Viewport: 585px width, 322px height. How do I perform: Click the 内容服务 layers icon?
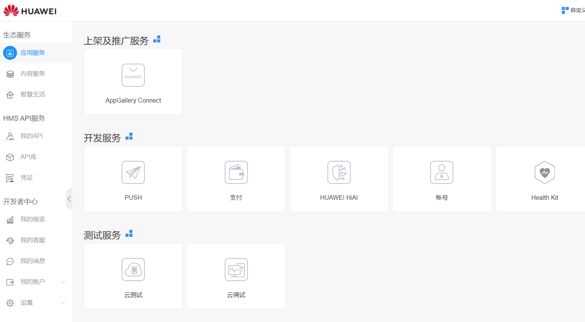pyautogui.click(x=10, y=74)
